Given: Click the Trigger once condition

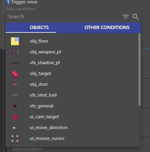Looking at the screenshot, I should point(24,2).
